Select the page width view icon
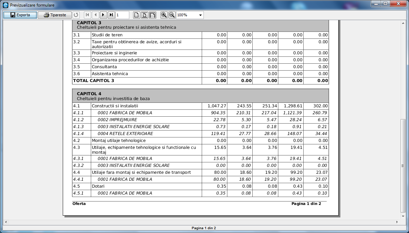 145,15
